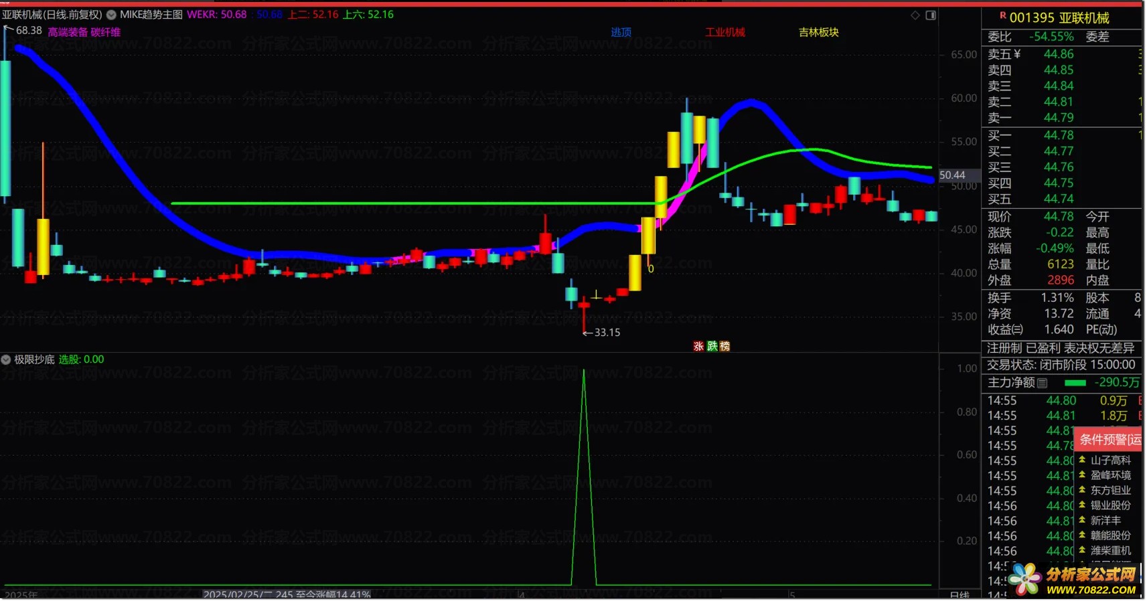The height and width of the screenshot is (601, 1147).
Task: Click the 卖三 price 44.84
Action: [x=1059, y=86]
